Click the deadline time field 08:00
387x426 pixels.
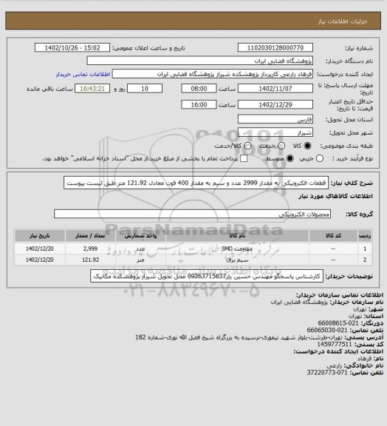[199, 89]
